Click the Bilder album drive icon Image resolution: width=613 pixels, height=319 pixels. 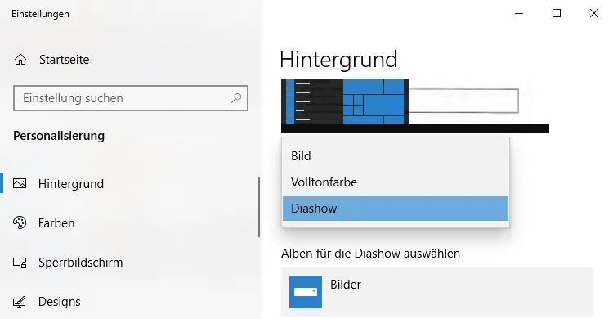pyautogui.click(x=306, y=292)
